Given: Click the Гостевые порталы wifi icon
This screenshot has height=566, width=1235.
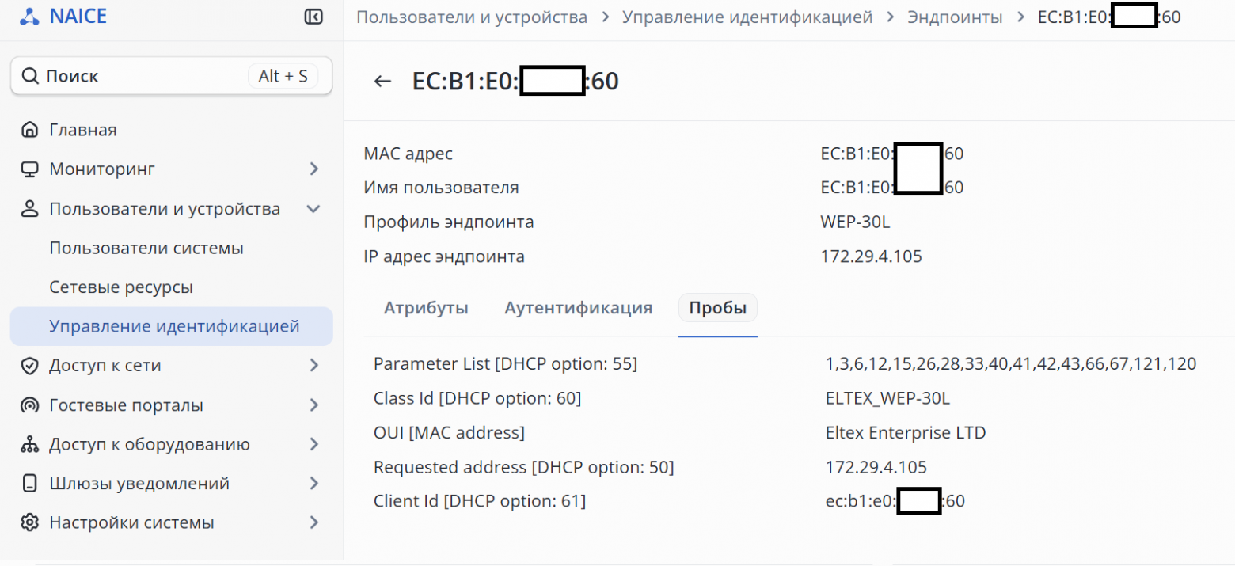Looking at the screenshot, I should (x=29, y=405).
